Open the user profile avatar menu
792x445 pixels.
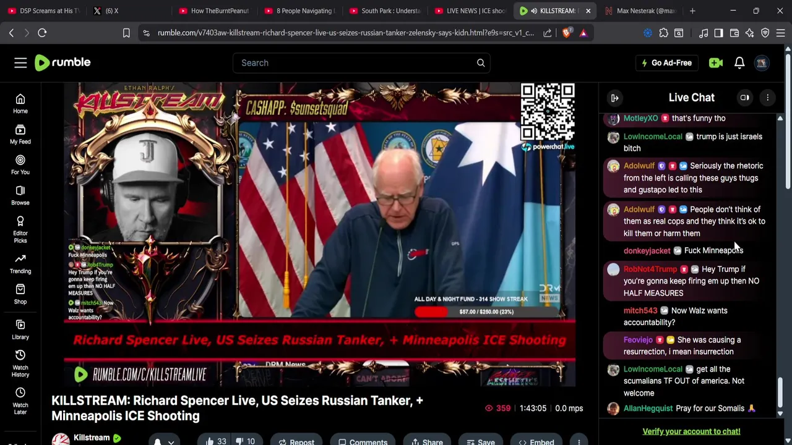762,62
